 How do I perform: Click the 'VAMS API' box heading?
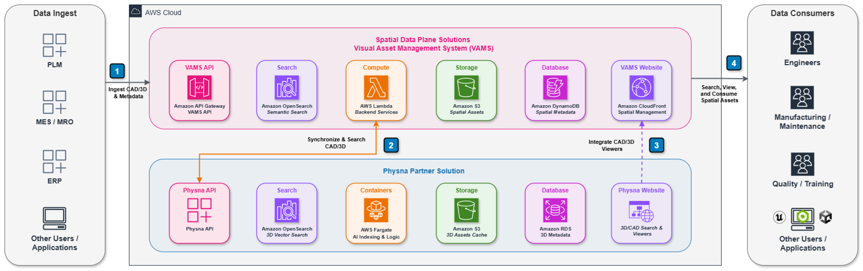tap(199, 67)
